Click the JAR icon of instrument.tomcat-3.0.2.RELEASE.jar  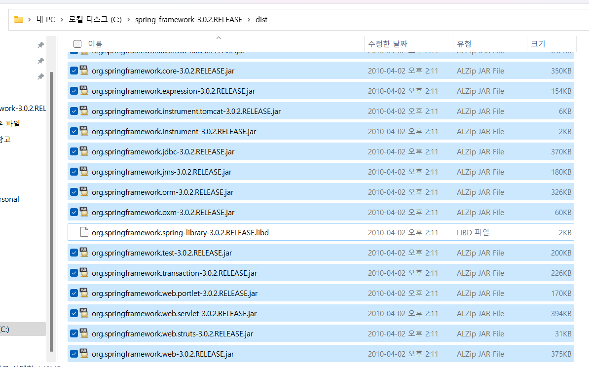(84, 111)
